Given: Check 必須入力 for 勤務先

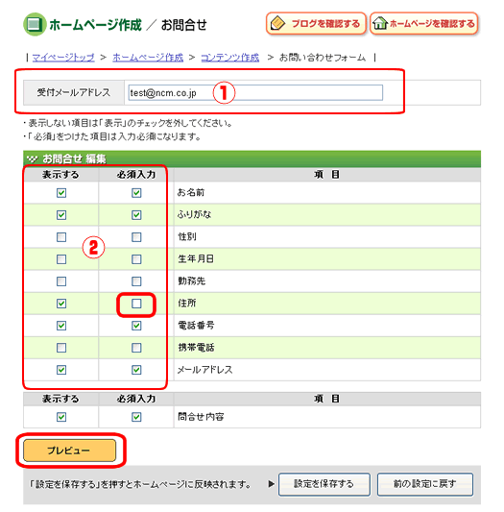Looking at the screenshot, I should click(136, 281).
